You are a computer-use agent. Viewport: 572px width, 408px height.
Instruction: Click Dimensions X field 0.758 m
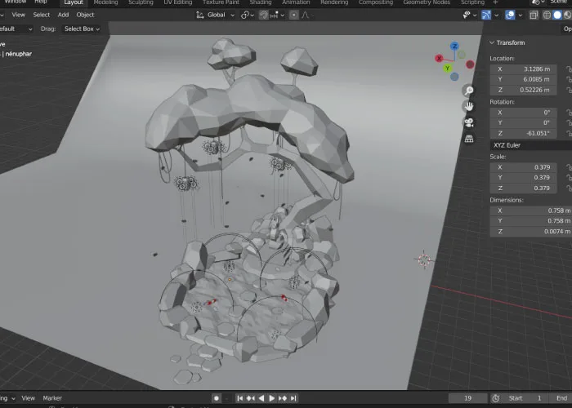pos(531,211)
